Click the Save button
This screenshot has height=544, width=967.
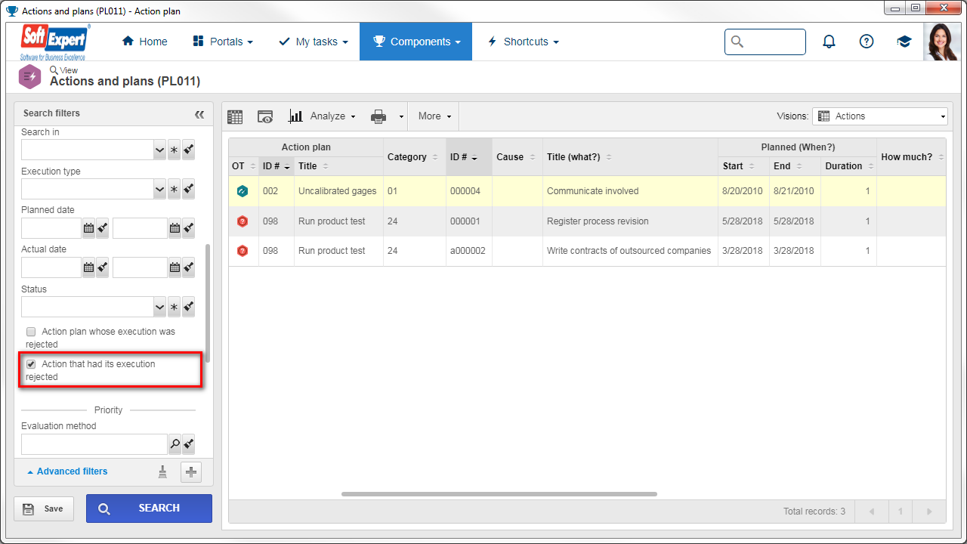(44, 508)
